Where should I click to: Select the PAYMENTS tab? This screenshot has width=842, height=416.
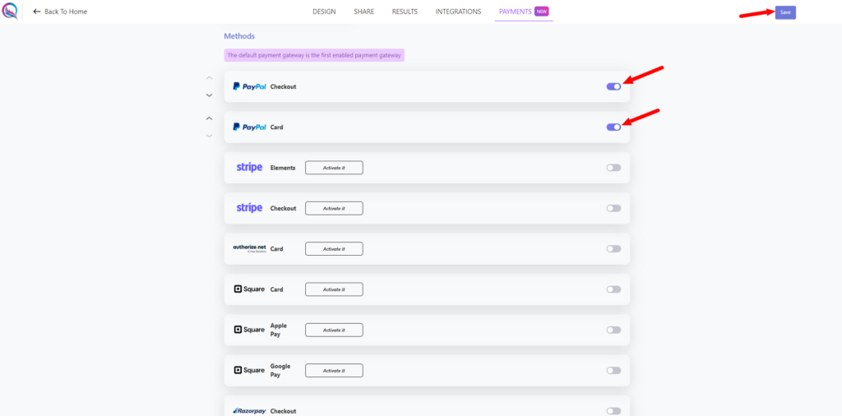[x=516, y=12]
